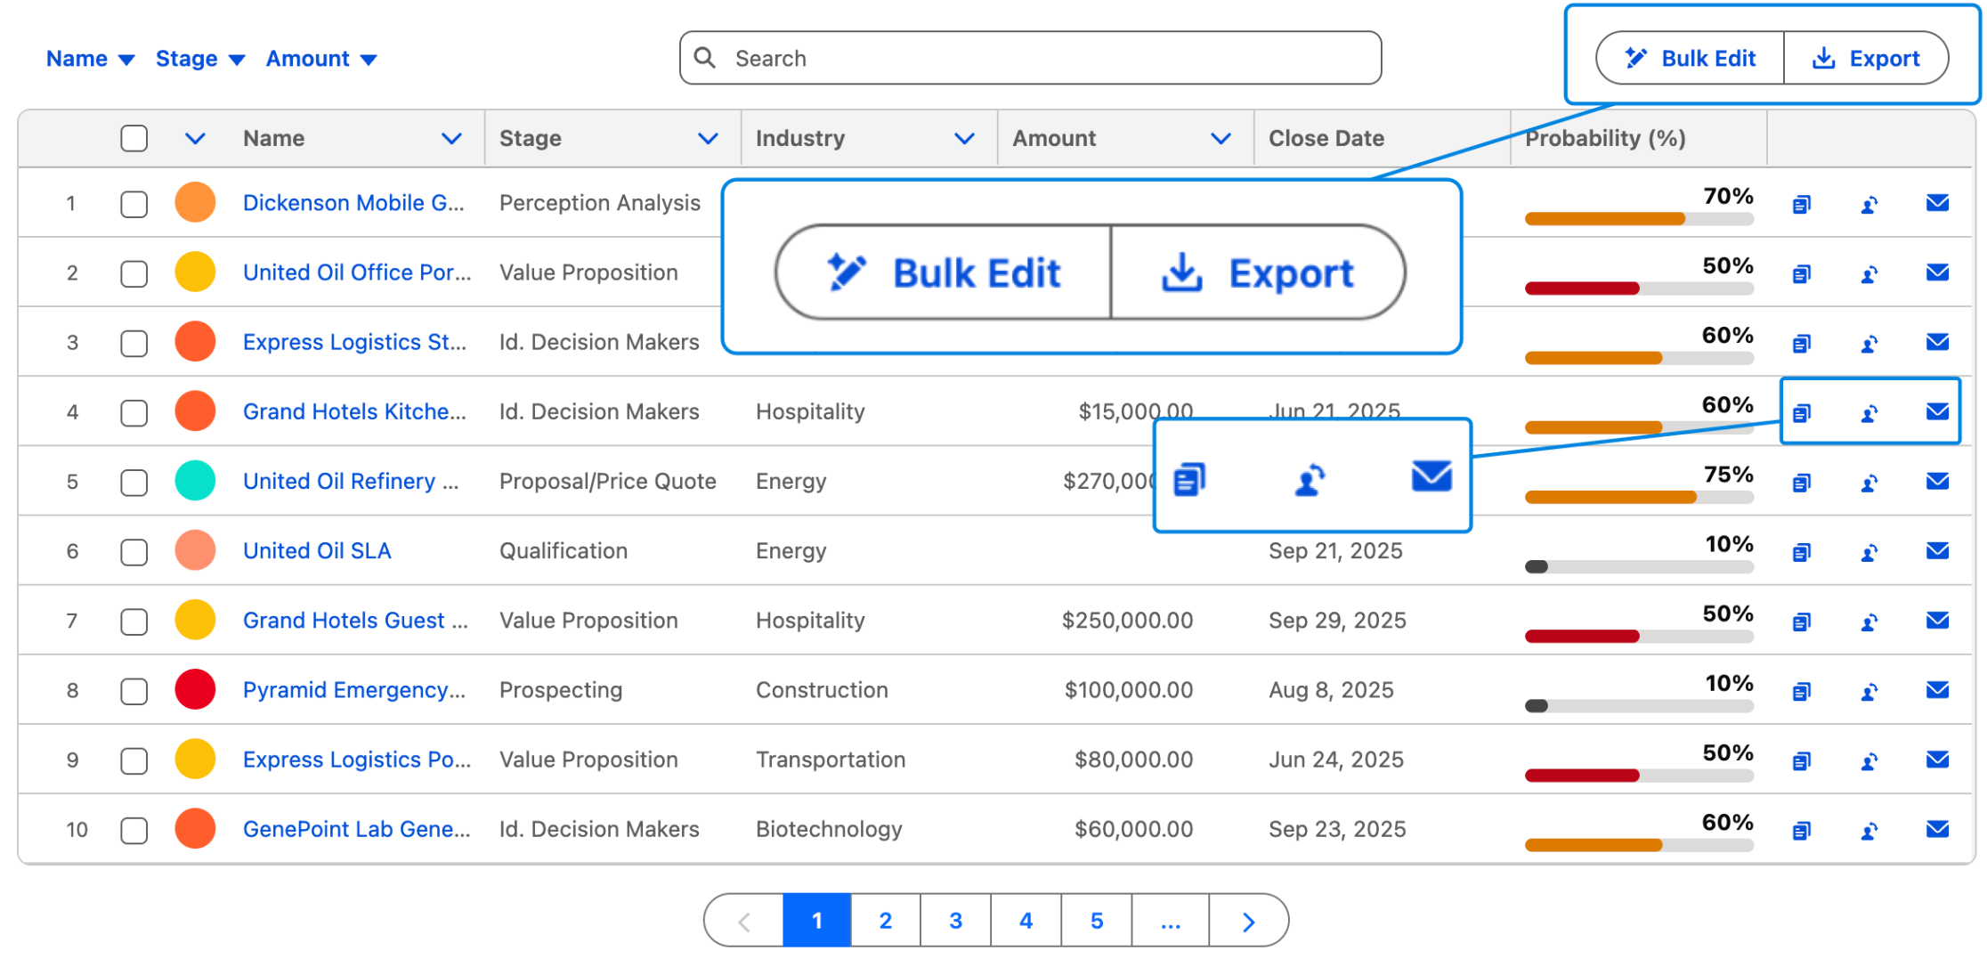Open Stage column header menu chevron

[x=708, y=138]
